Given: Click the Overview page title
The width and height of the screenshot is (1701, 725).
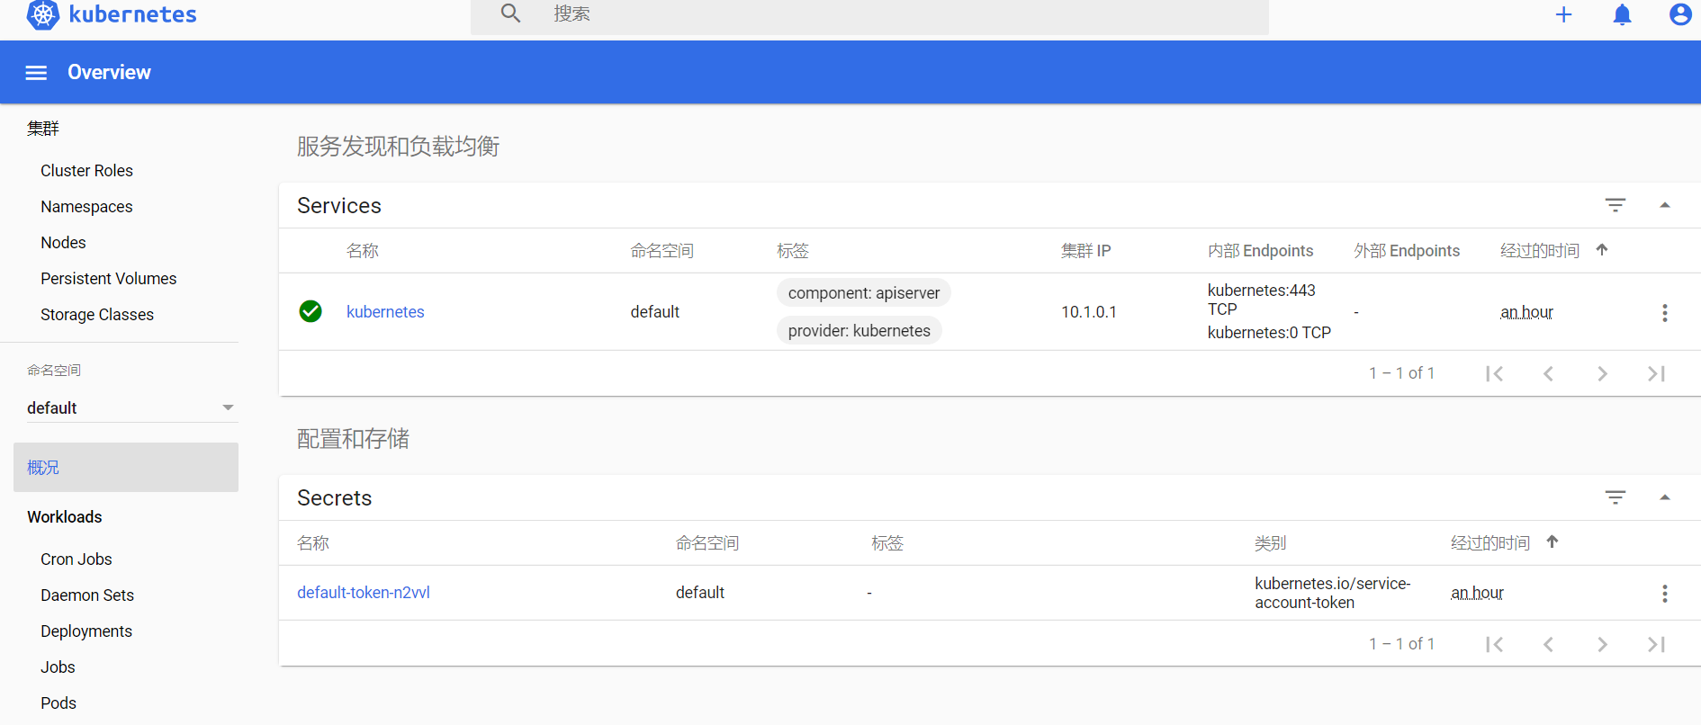Looking at the screenshot, I should [109, 72].
